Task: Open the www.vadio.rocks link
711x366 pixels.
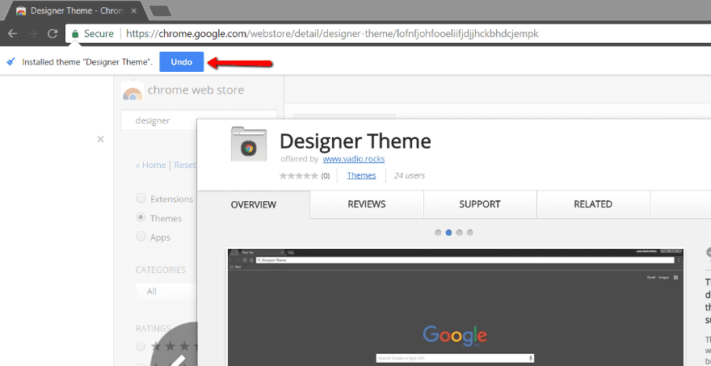Action: tap(353, 159)
